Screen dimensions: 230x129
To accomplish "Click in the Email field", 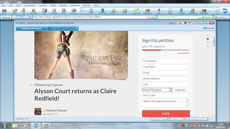I will click(x=166, y=73).
